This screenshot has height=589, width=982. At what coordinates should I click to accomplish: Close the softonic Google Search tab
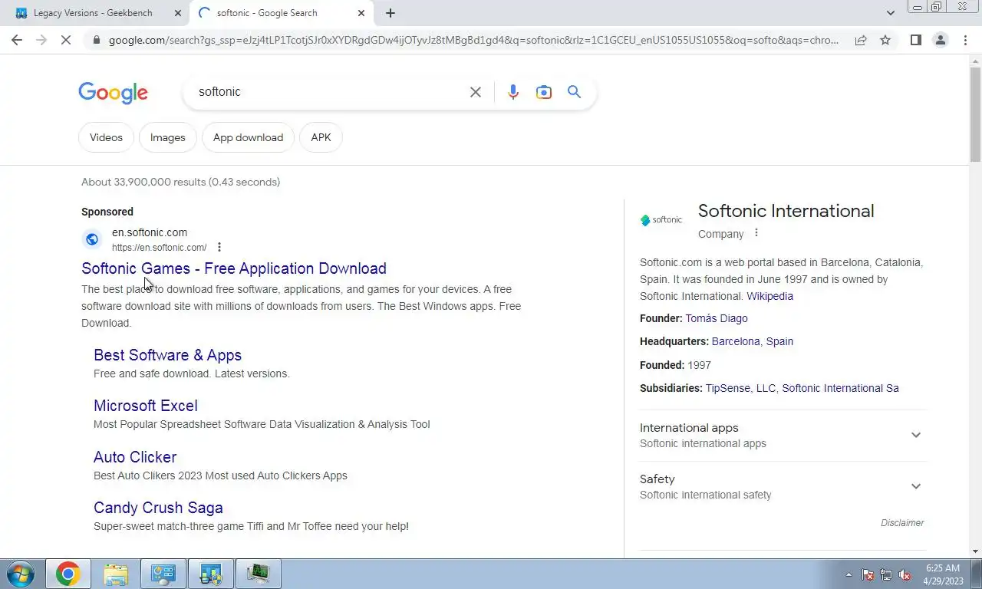(361, 13)
